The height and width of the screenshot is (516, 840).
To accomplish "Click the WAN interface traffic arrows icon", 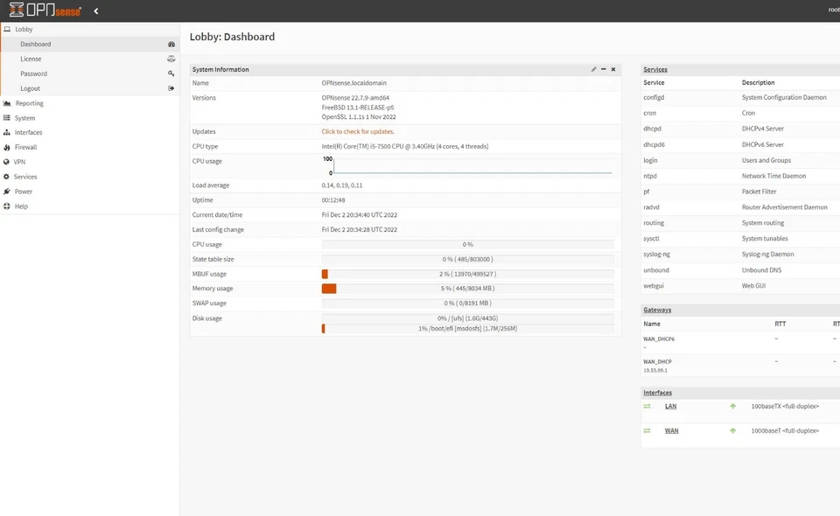I will pyautogui.click(x=647, y=431).
